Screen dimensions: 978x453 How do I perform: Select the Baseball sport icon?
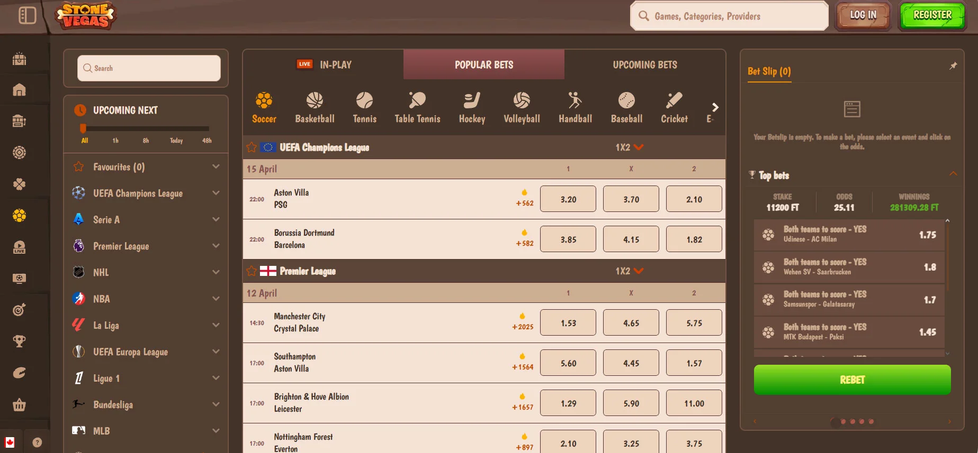pos(626,108)
